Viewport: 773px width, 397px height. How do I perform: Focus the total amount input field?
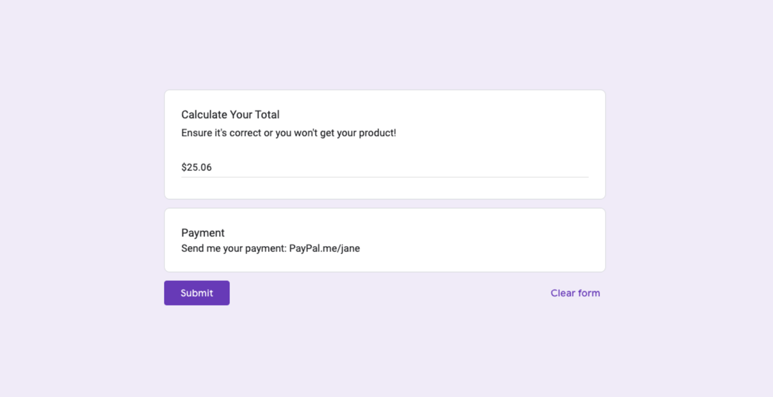coord(385,167)
